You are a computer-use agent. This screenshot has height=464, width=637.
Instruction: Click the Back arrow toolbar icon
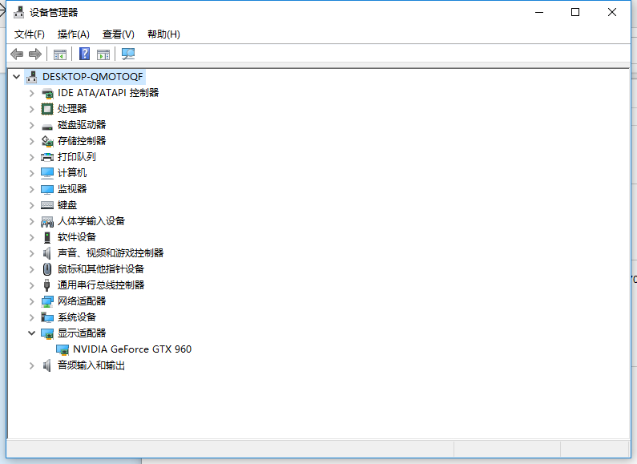click(x=17, y=54)
